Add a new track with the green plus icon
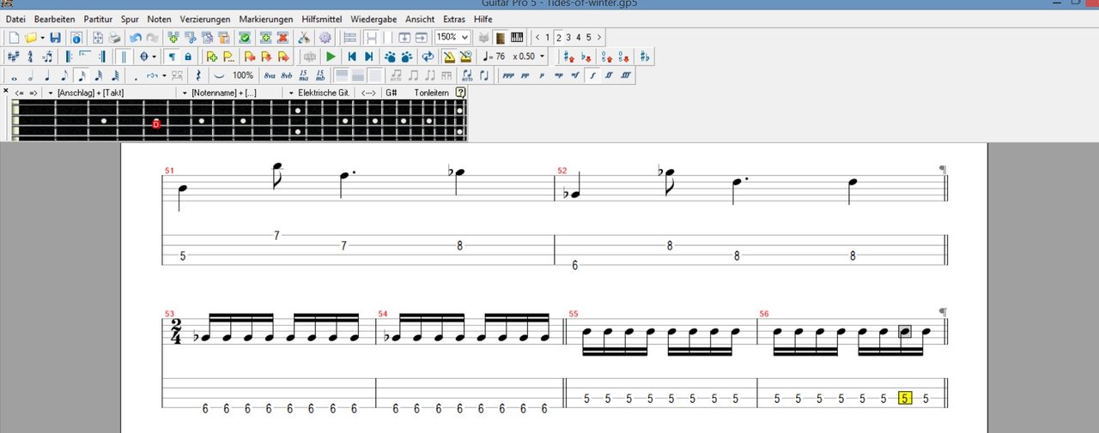 tap(173, 38)
